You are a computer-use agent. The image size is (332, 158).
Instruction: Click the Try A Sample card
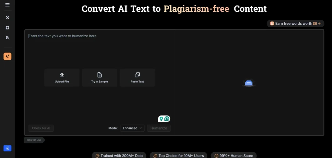click(x=100, y=78)
